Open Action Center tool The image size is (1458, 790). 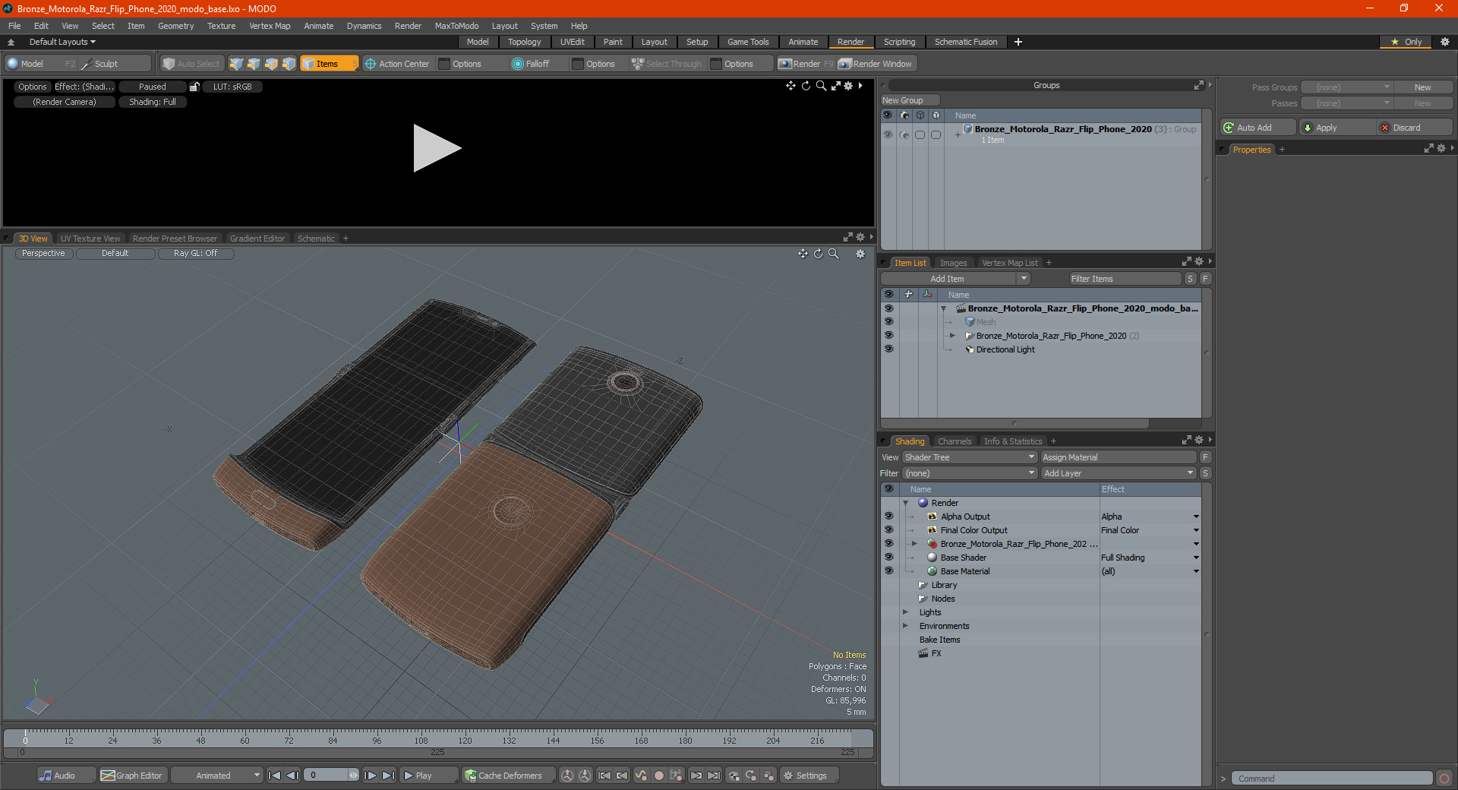click(397, 64)
